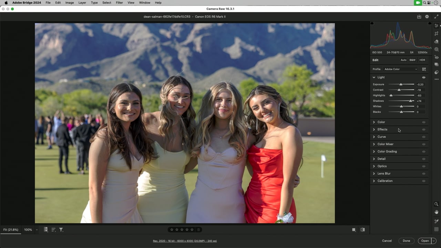Open workflow options link Rec. 2020
Screen dimensions: 441x248
click(x=185, y=241)
